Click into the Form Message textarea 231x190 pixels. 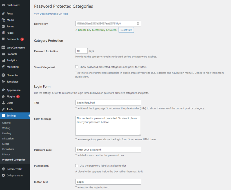[108, 126]
